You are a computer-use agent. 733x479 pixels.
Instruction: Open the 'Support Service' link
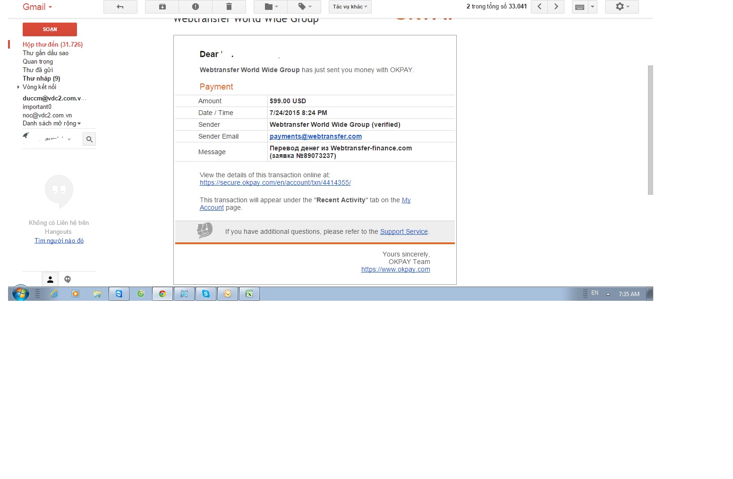point(404,231)
